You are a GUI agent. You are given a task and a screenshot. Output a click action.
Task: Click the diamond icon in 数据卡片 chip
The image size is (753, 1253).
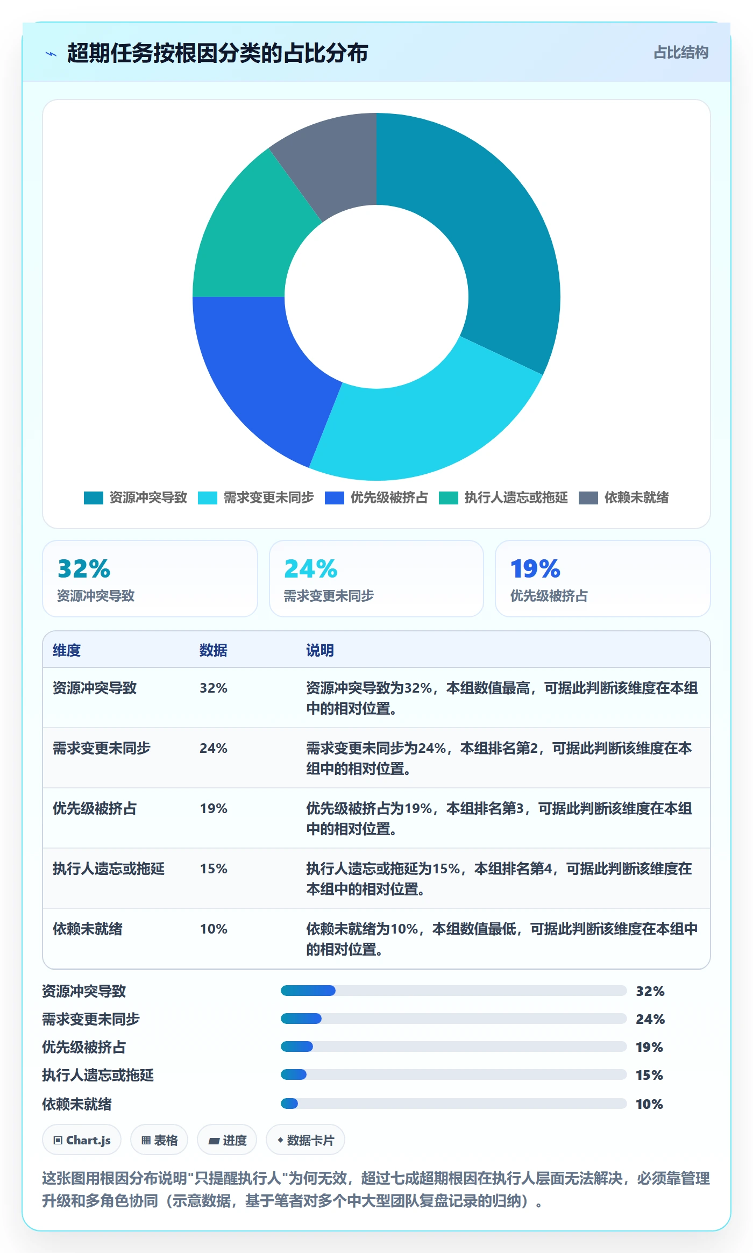click(280, 1140)
